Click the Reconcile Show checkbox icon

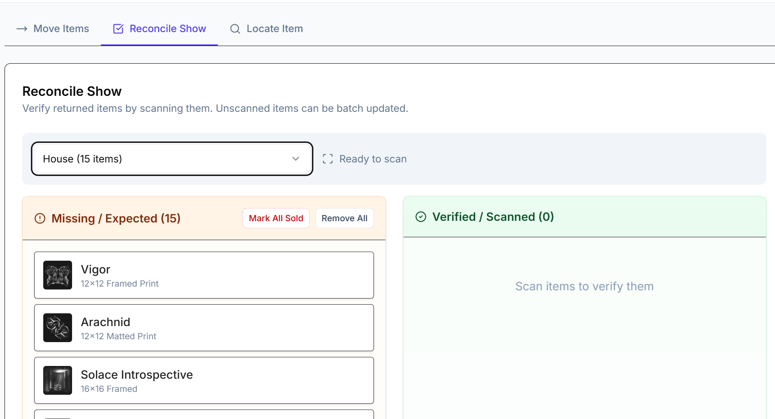[x=118, y=29]
